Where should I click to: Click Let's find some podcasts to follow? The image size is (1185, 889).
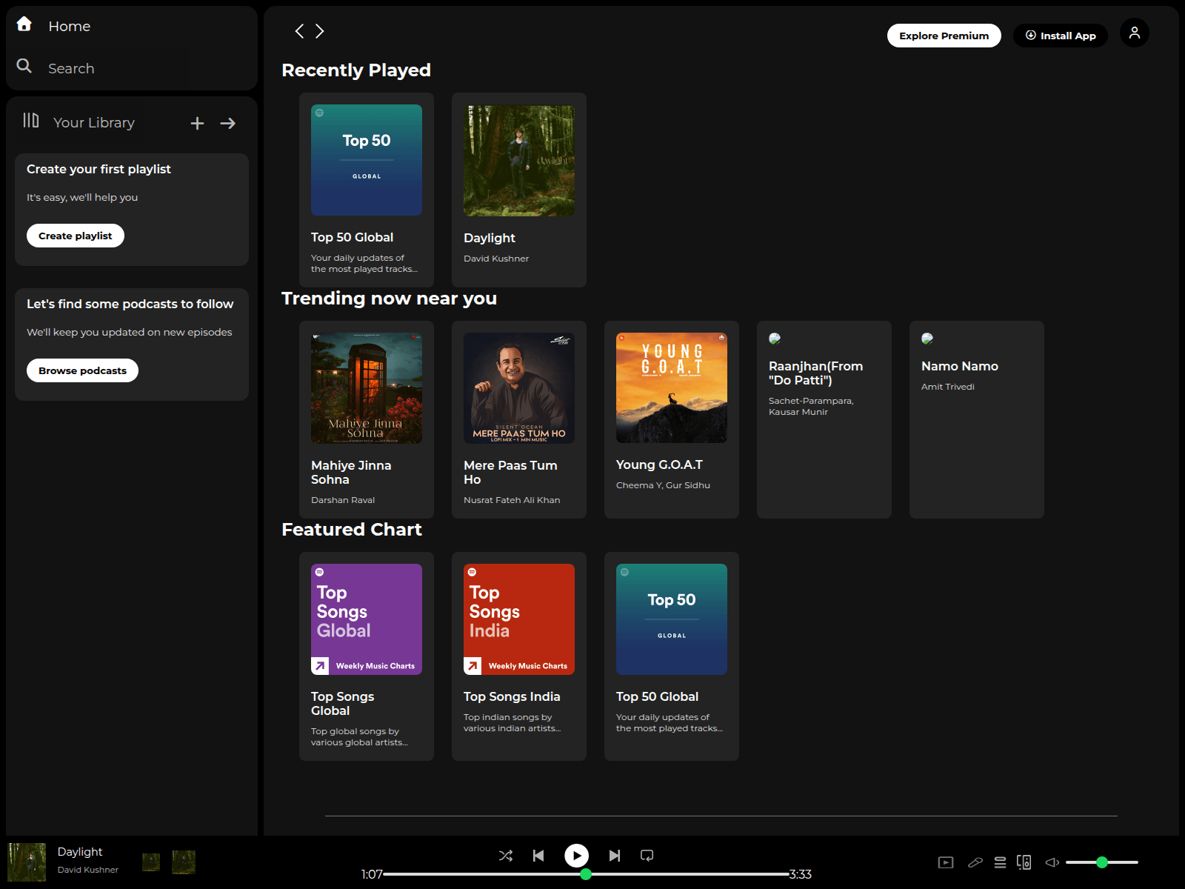click(130, 304)
